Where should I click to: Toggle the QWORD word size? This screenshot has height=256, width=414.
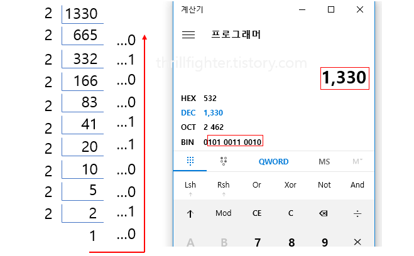[273, 162]
